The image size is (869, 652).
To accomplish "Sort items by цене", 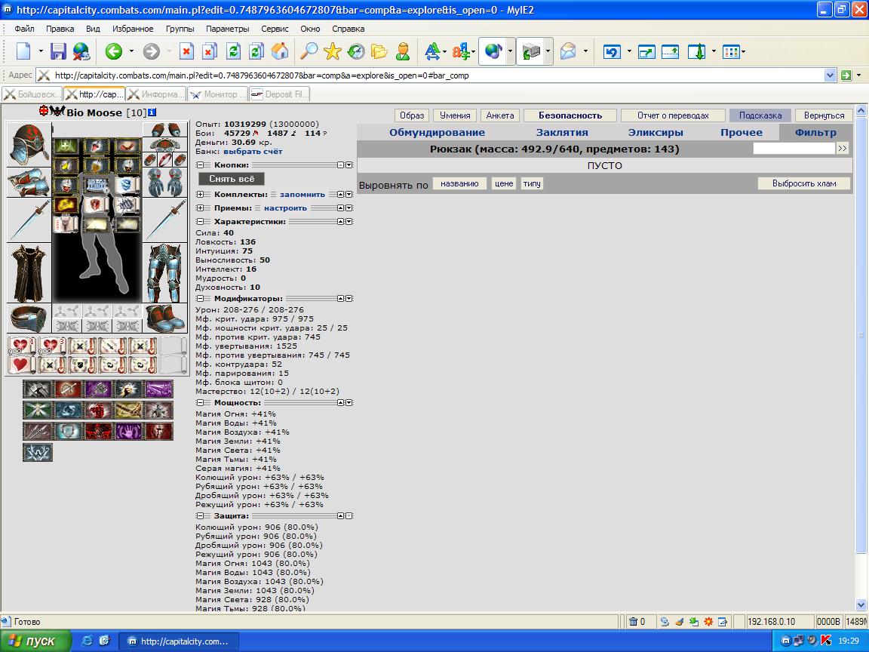I will click(504, 183).
